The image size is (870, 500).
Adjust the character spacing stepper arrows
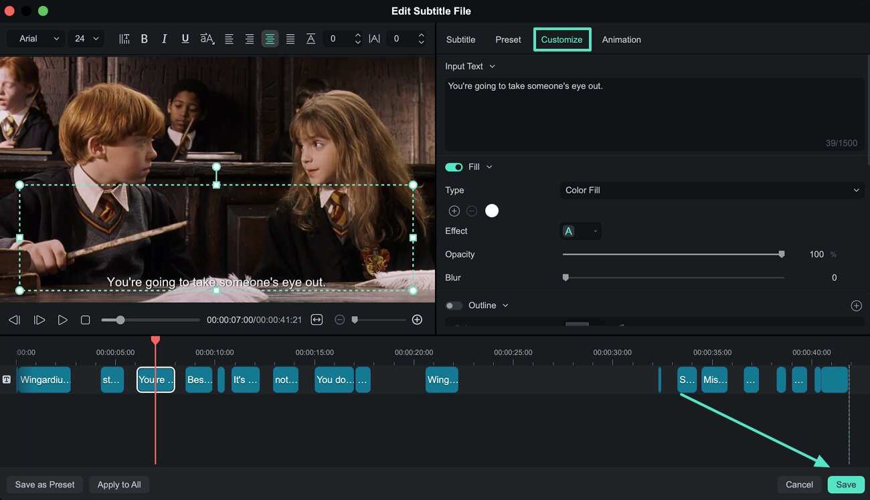tap(421, 39)
